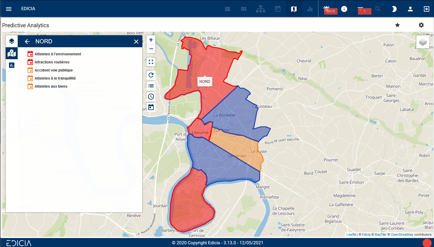Enter fullscreen map mode

151,62
